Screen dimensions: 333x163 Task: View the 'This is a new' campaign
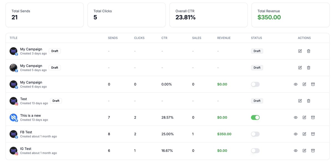[296, 117]
